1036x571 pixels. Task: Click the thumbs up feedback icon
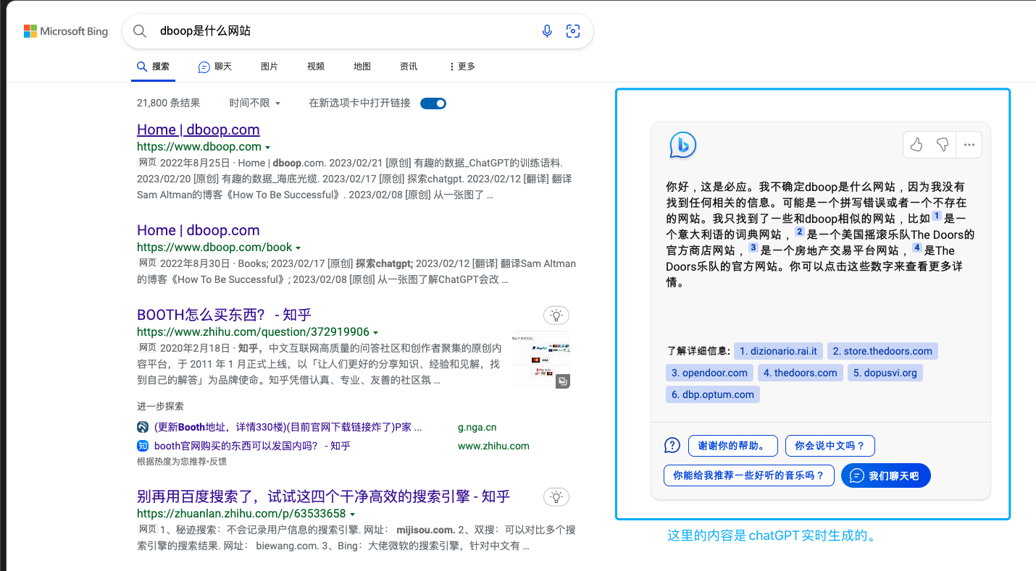tap(916, 145)
